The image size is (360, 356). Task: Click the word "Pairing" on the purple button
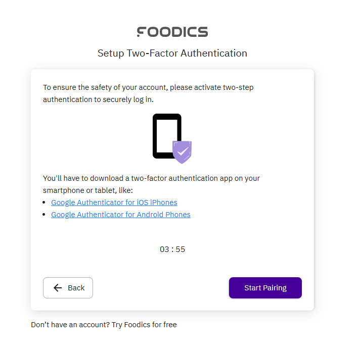click(275, 288)
